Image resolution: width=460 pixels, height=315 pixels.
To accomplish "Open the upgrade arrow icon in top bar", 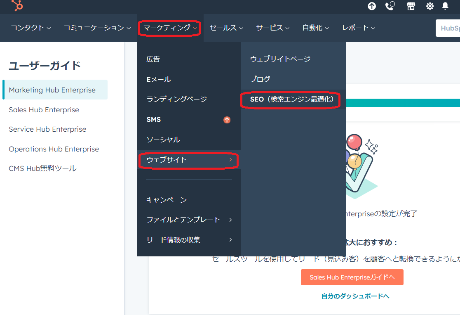I will tap(372, 6).
